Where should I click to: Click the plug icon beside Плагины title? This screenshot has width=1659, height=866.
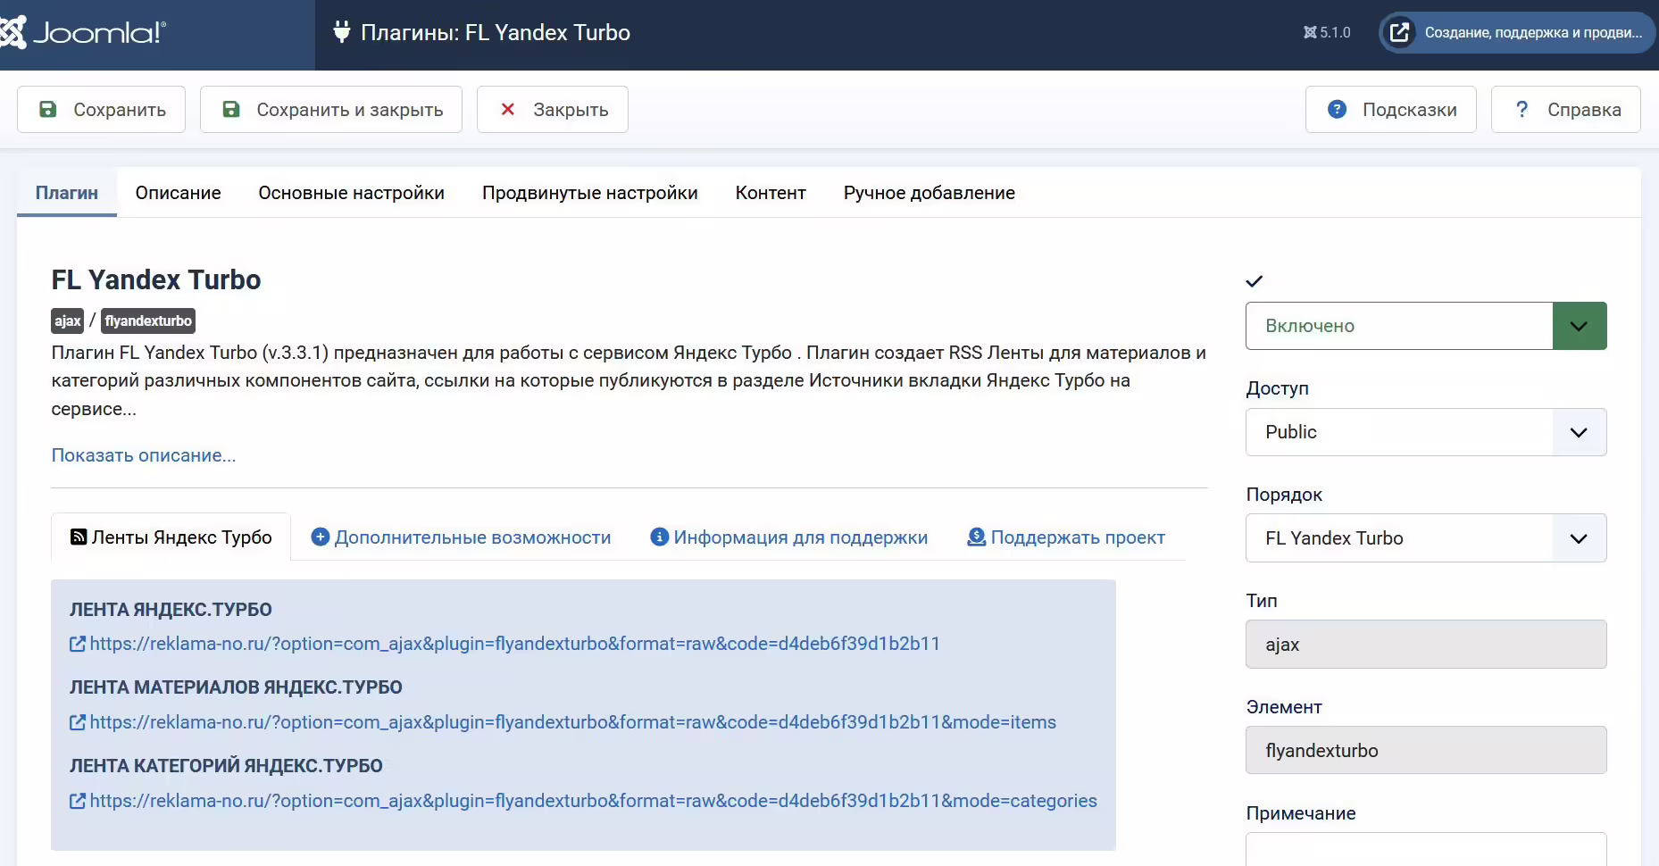click(341, 32)
